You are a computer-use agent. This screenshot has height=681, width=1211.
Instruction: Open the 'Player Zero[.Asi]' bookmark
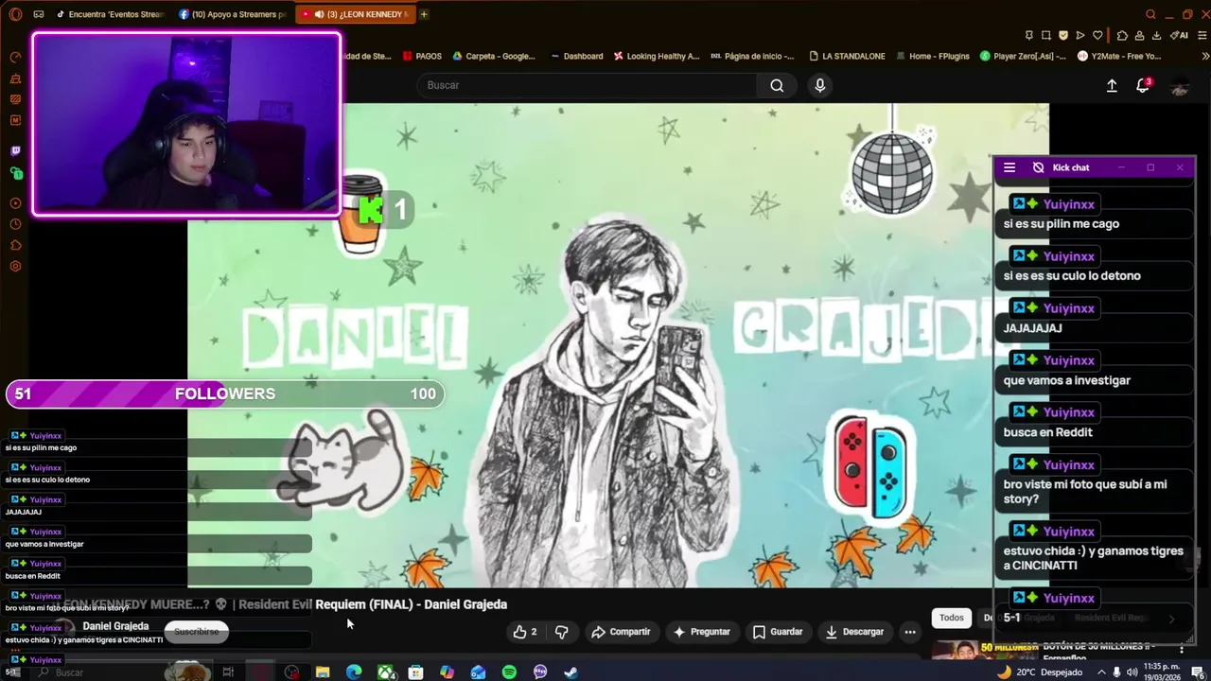(1024, 56)
